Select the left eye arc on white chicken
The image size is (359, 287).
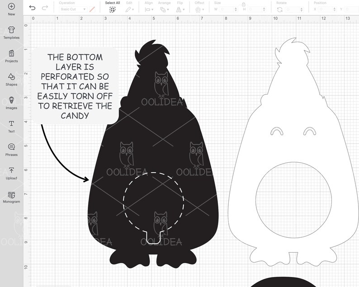pos(277,131)
